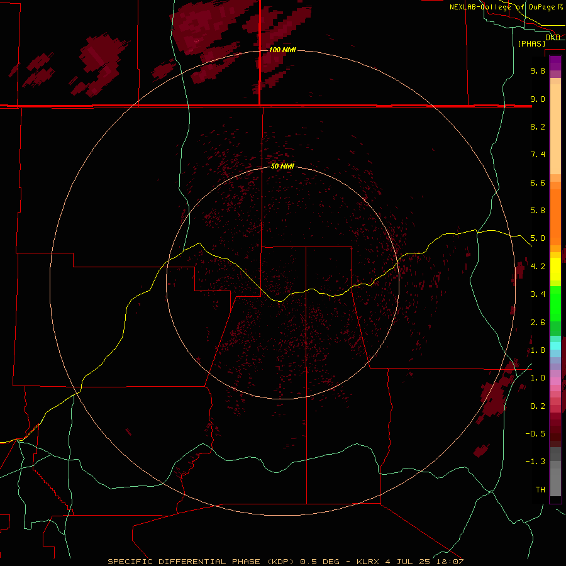Click the "2.6" scale value
The image size is (566, 566).
click(x=538, y=323)
